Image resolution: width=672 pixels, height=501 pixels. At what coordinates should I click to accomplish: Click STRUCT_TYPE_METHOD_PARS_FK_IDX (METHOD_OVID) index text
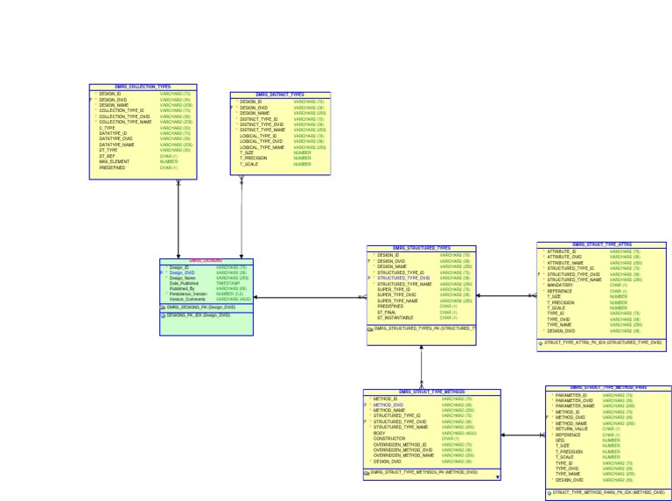pyautogui.click(x=609, y=492)
